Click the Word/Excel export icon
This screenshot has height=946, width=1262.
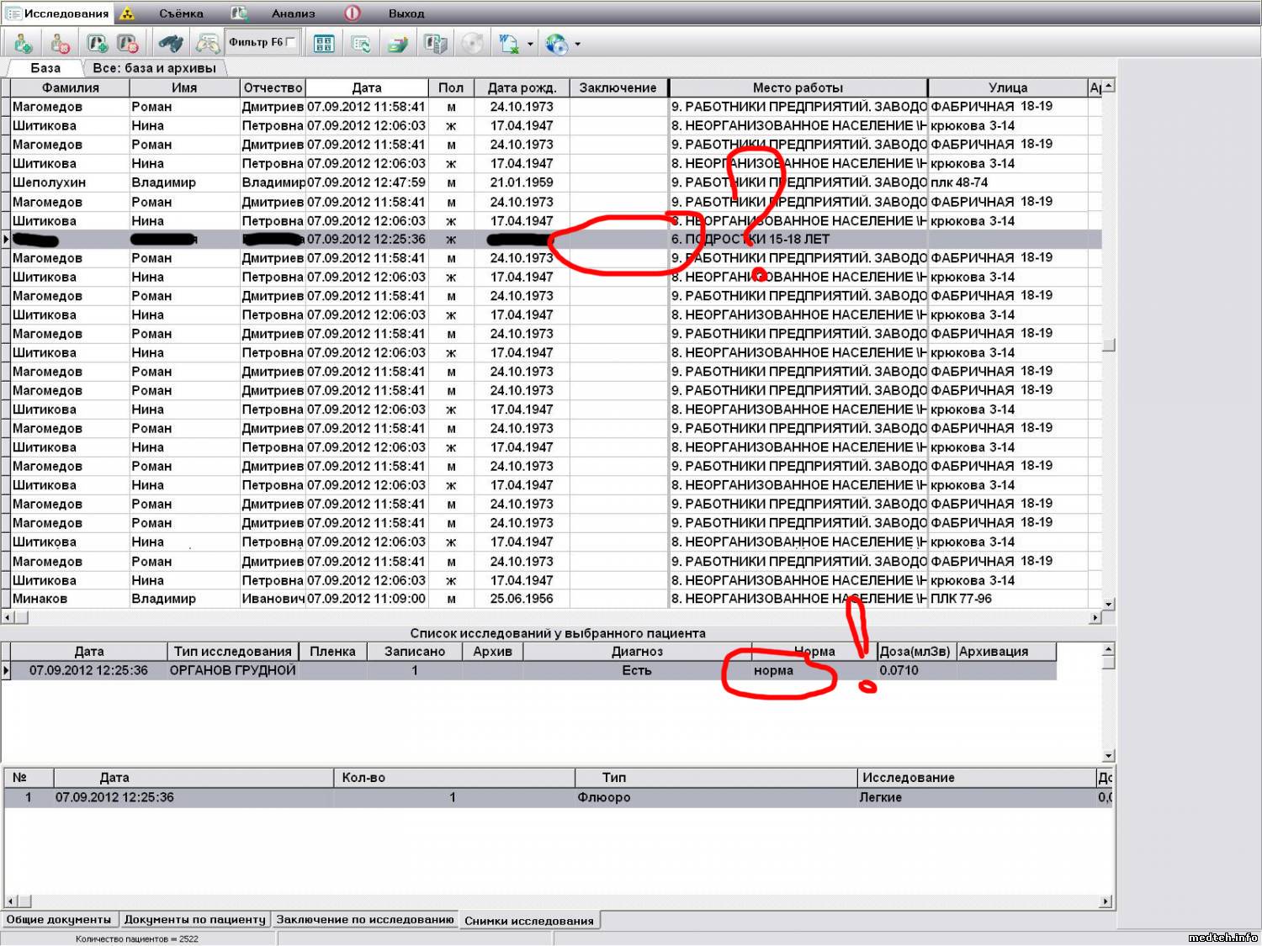click(508, 43)
